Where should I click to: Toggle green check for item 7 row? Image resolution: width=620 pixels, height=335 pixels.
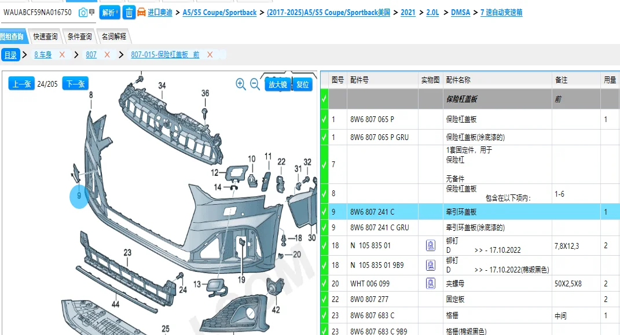(324, 164)
